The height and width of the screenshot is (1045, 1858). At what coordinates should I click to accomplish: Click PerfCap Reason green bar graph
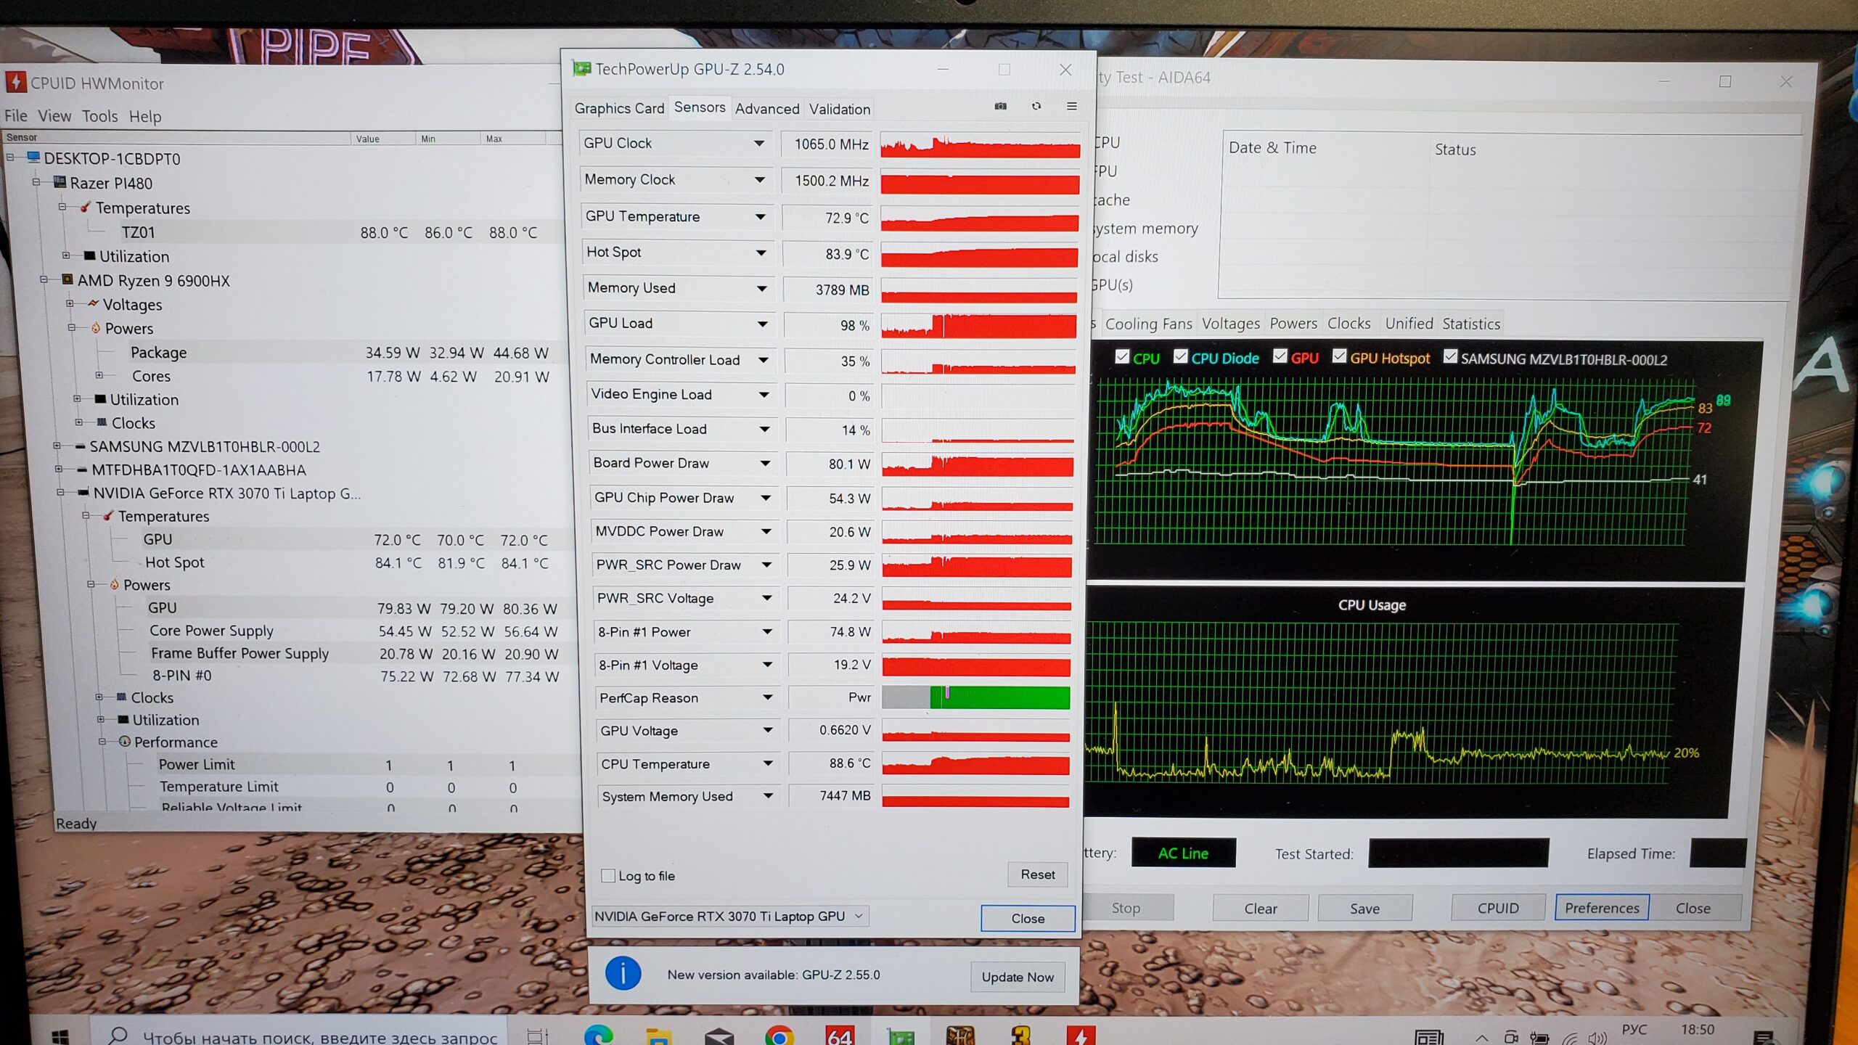point(1002,697)
